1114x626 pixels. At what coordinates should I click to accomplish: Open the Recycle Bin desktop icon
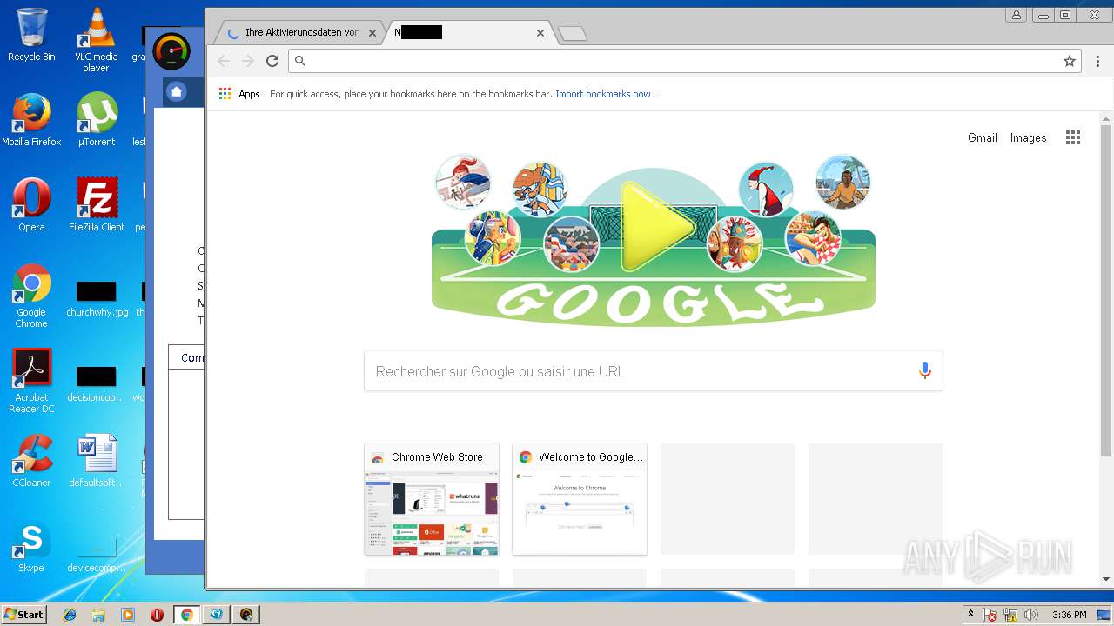[31, 36]
